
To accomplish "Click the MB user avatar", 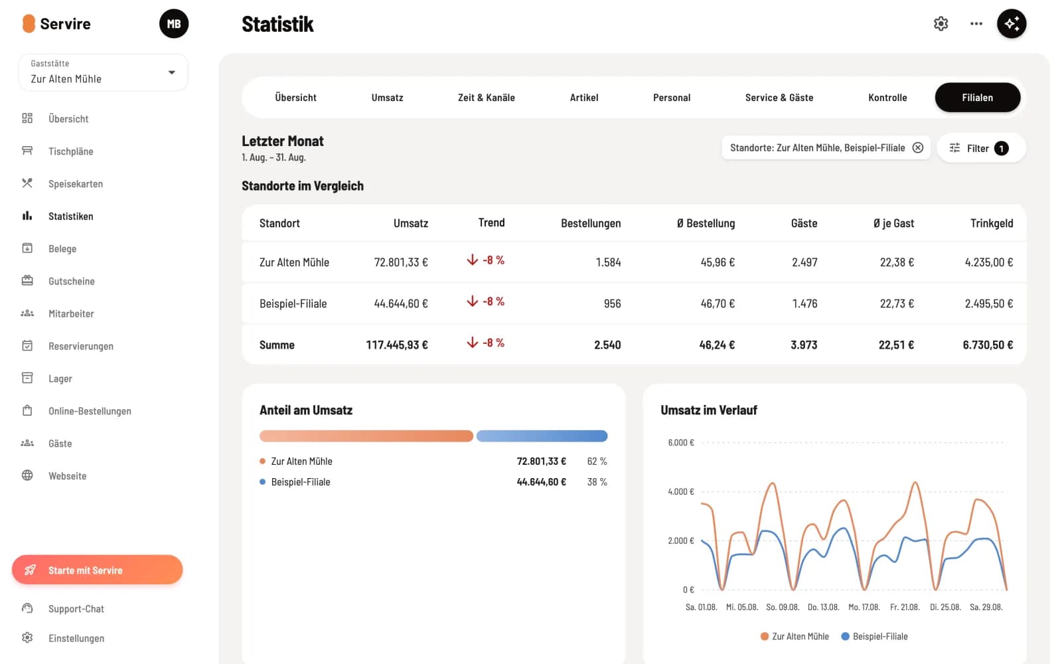I will tap(174, 24).
